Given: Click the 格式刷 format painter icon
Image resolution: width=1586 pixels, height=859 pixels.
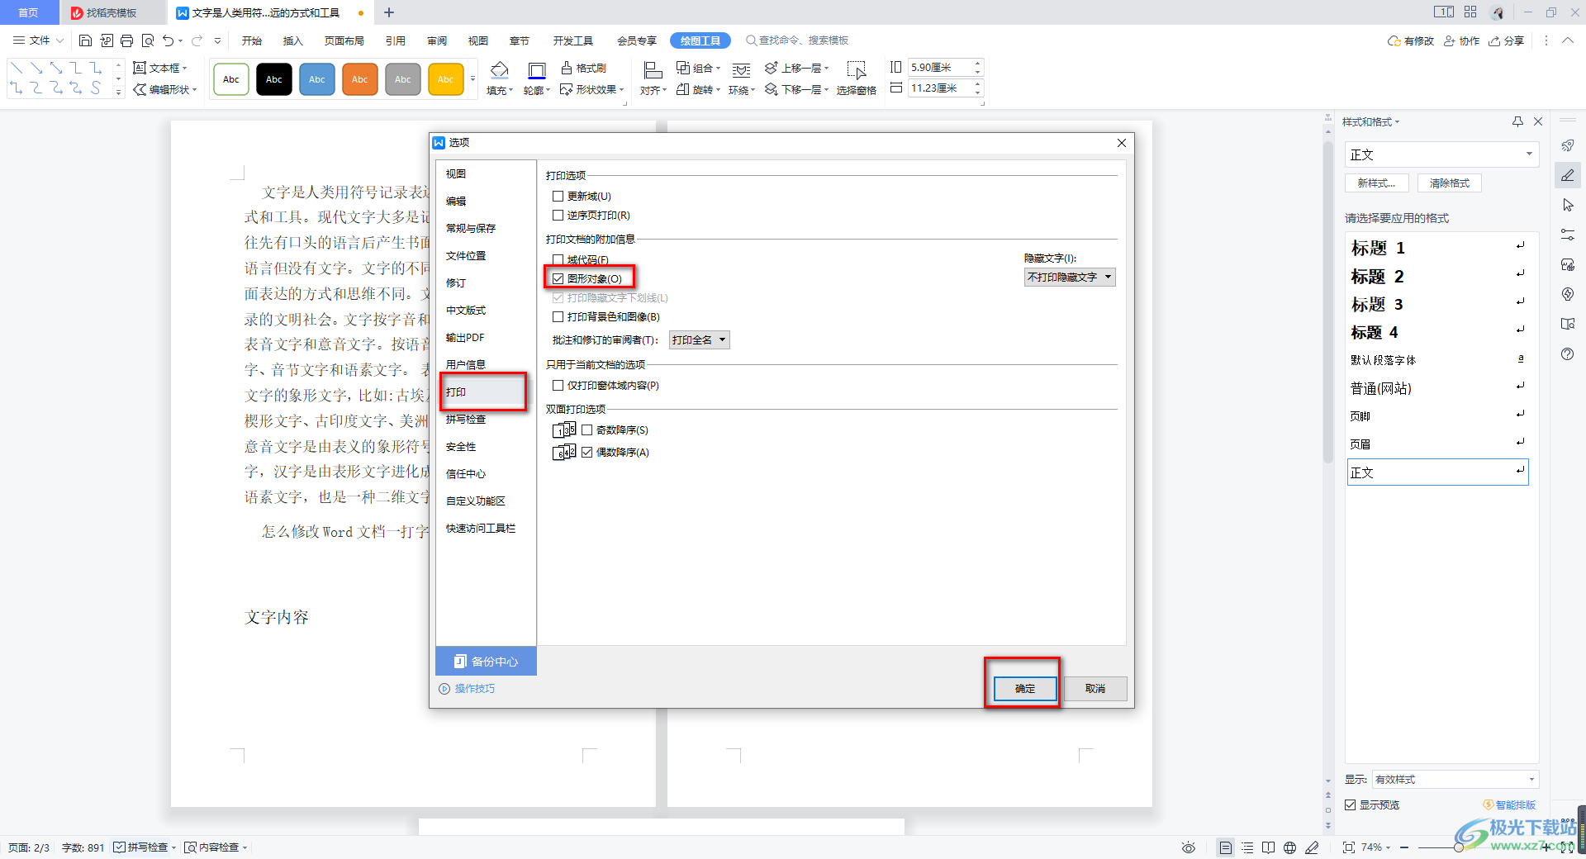Looking at the screenshot, I should (567, 68).
